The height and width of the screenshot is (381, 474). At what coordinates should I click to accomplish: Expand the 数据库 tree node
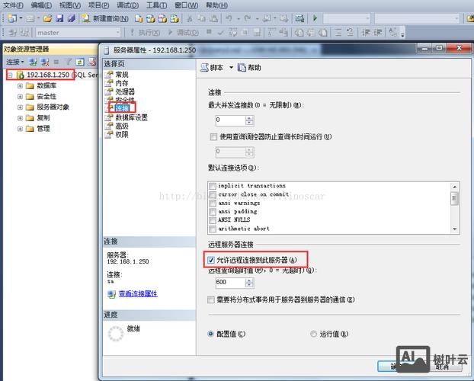tap(20, 86)
